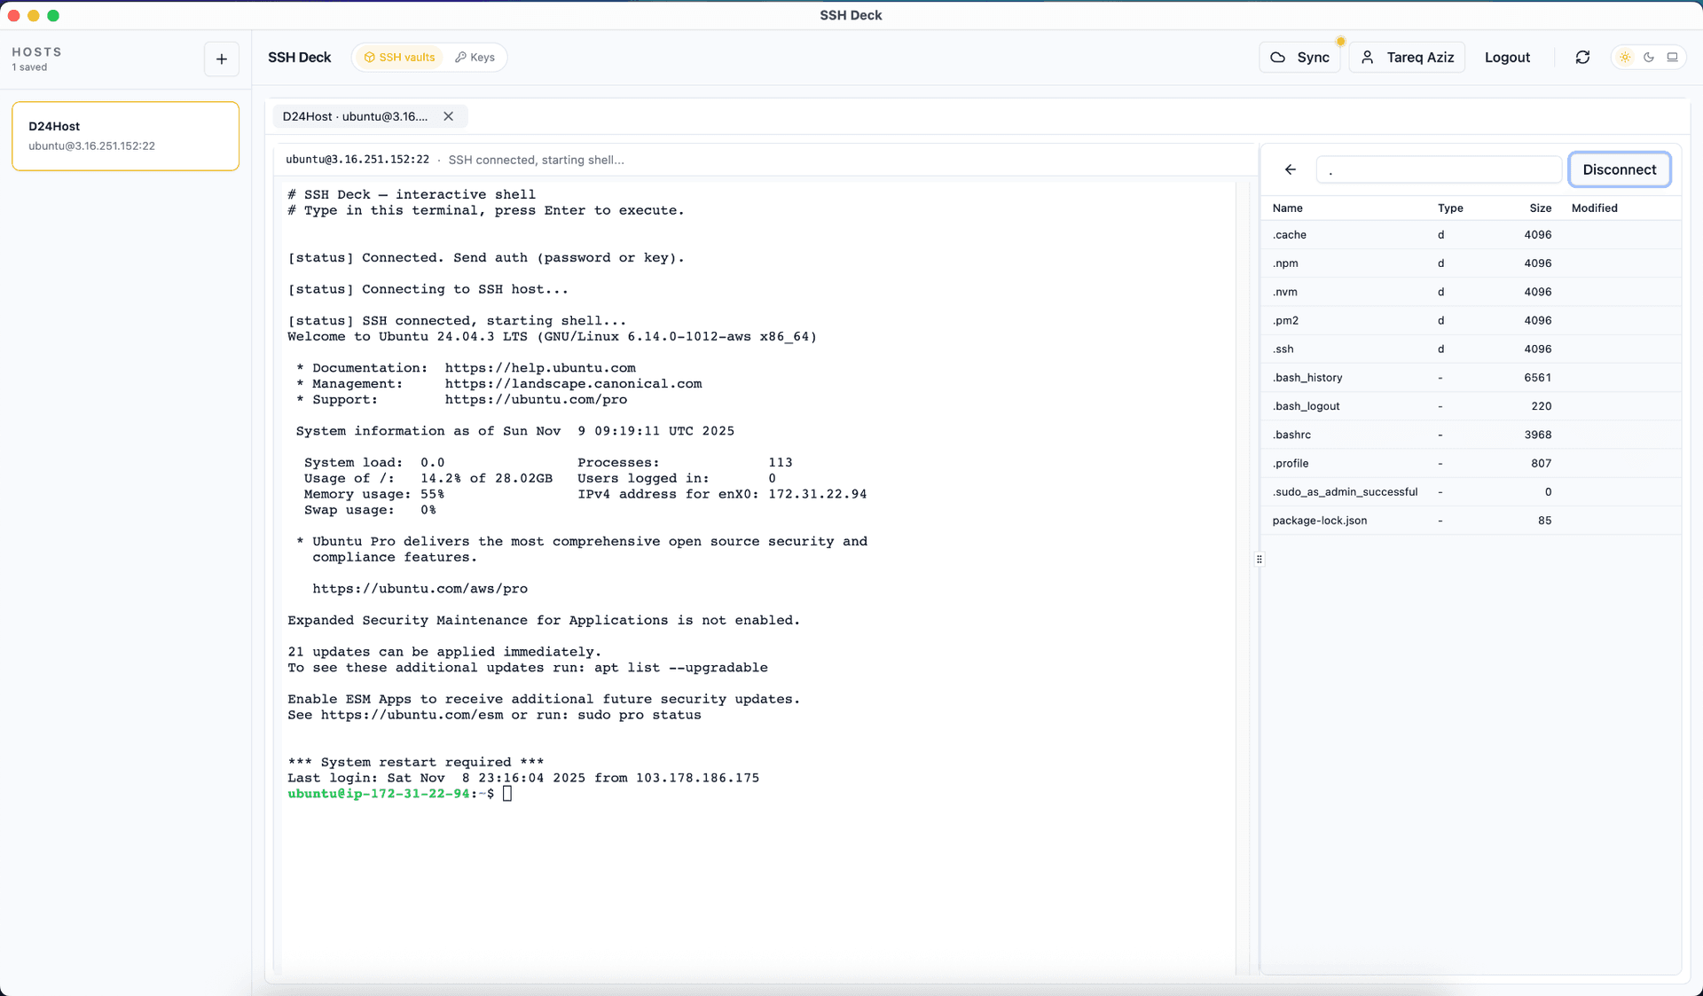Screen dimensions: 1703x996
Task: Disconnect the SSH session
Action: 1620,169
